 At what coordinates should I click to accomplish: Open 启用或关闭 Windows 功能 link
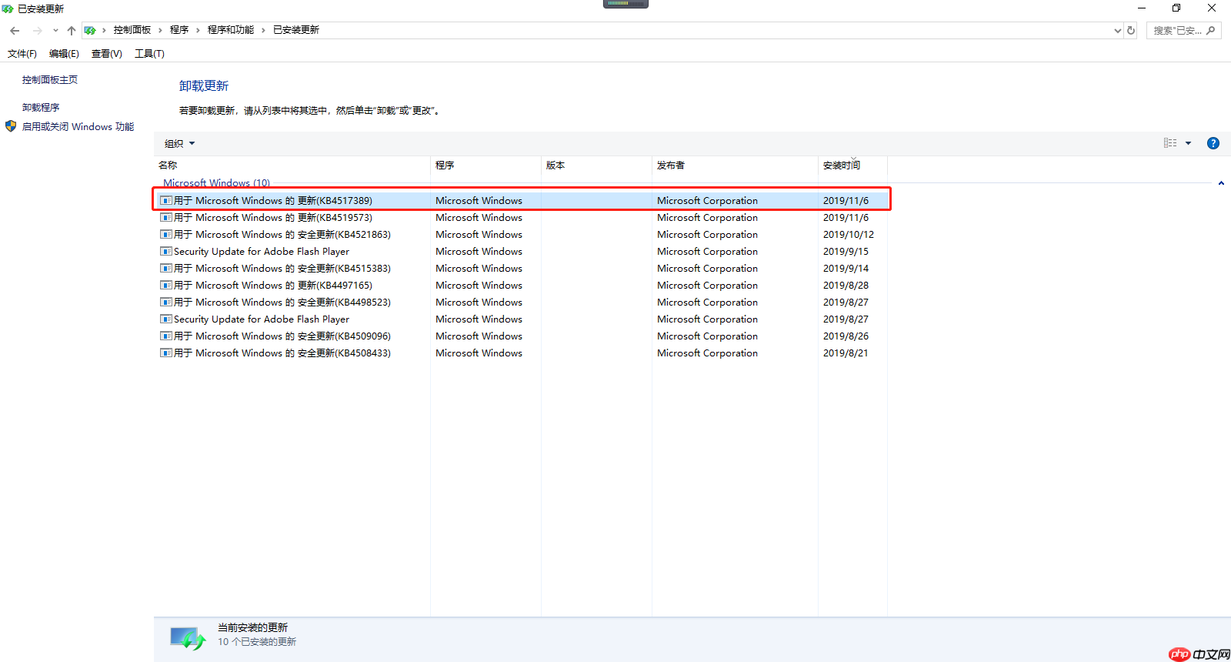point(78,127)
